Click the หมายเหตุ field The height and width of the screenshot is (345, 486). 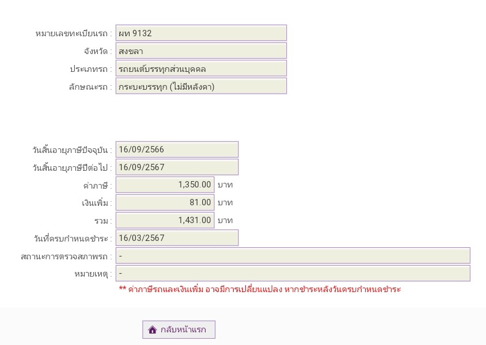tap(293, 273)
